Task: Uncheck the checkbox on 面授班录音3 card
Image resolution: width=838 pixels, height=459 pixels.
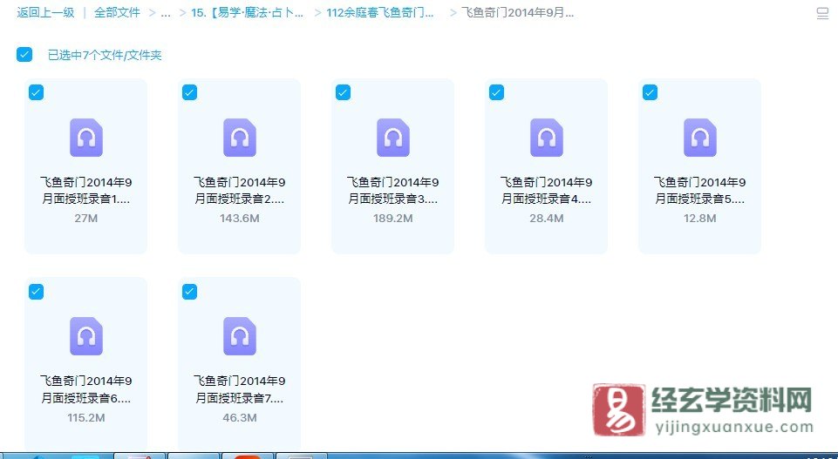Action: pyautogui.click(x=343, y=92)
